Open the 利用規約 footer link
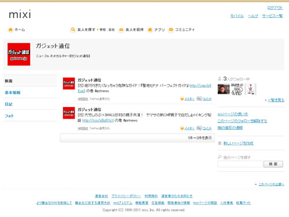Image resolution: width=289 pixels, height=217 pixels. pos(151,196)
